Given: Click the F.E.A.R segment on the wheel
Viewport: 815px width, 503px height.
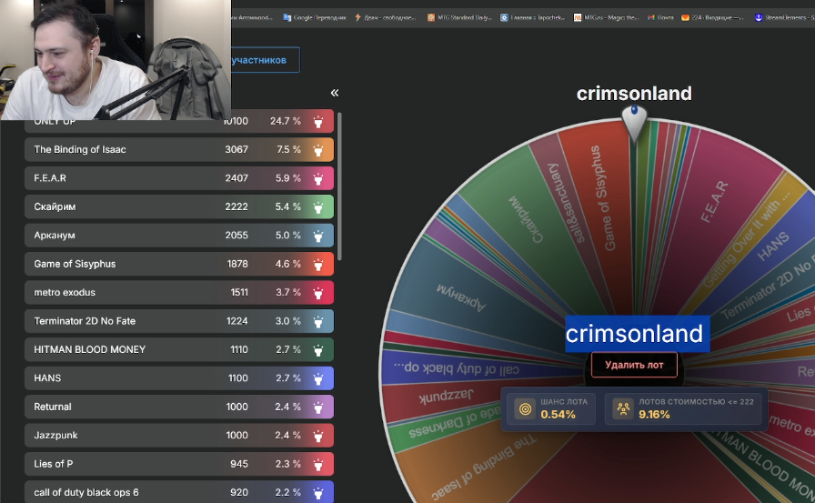Looking at the screenshot, I should (715, 202).
